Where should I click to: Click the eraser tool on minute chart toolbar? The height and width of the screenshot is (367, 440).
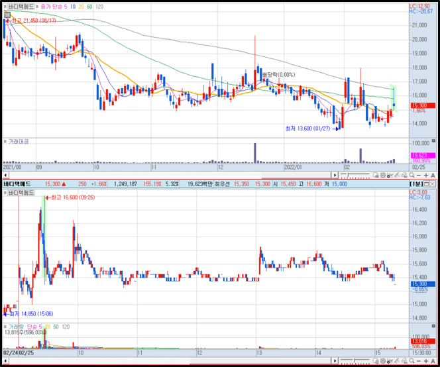click(x=404, y=360)
